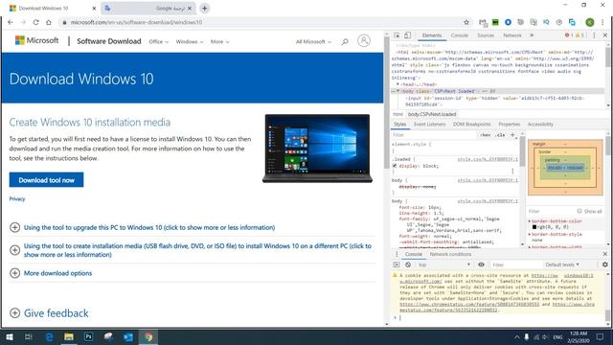613x345 pixels.
Task: Open Microsoft Edge from the taskbar
Action: (49, 336)
